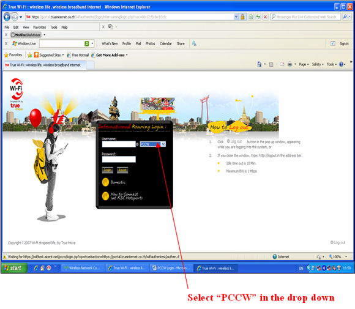Click the search magnifier button
The image size is (355, 309).
(x=345, y=17)
